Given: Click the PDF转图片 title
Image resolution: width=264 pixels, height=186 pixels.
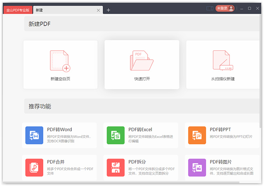Looking at the screenshot, I should click(x=221, y=162).
